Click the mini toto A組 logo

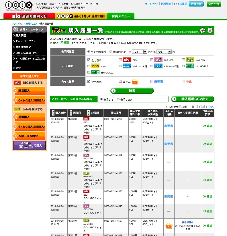pos(127,66)
